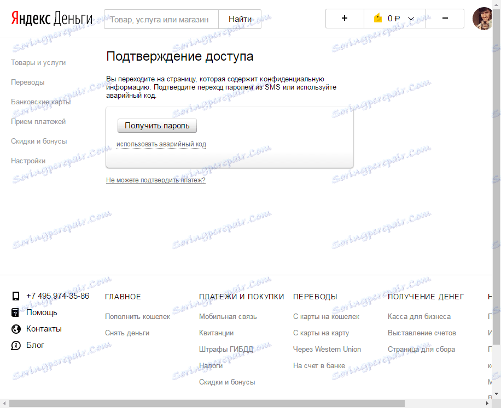Open the user profile avatar
The height and width of the screenshot is (408, 501).
click(x=482, y=19)
